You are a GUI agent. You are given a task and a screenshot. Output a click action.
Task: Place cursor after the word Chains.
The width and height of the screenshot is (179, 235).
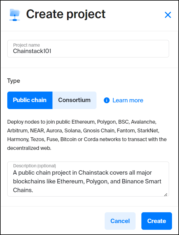33,190
